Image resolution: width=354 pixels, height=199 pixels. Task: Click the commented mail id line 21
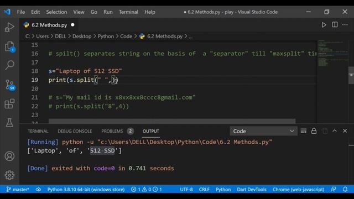122,97
